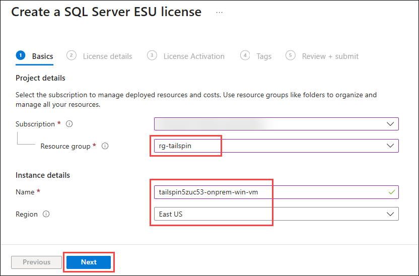
Task: Click the step 4 circle for Tags
Action: pyautogui.click(x=245, y=55)
